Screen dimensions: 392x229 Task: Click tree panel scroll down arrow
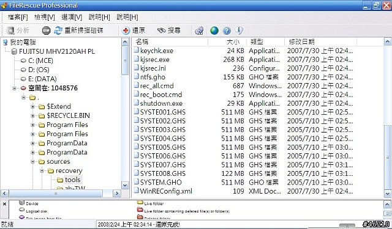(x=125, y=185)
